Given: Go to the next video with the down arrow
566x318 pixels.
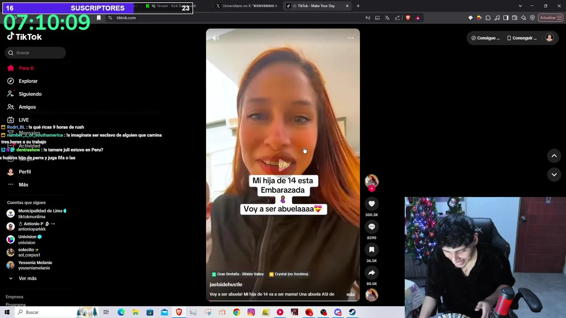Looking at the screenshot, I should pyautogui.click(x=554, y=174).
